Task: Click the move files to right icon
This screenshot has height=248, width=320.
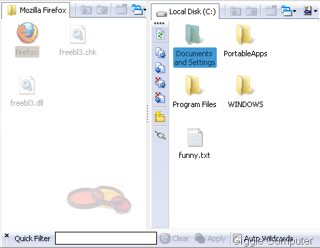Action: tap(160, 83)
